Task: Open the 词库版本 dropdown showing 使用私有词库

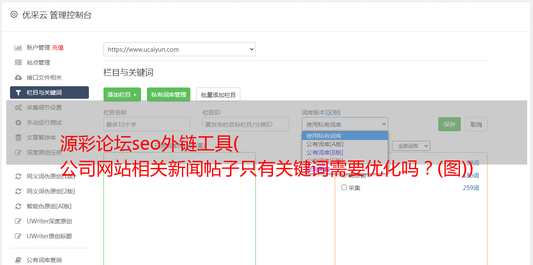Action: coord(345,124)
